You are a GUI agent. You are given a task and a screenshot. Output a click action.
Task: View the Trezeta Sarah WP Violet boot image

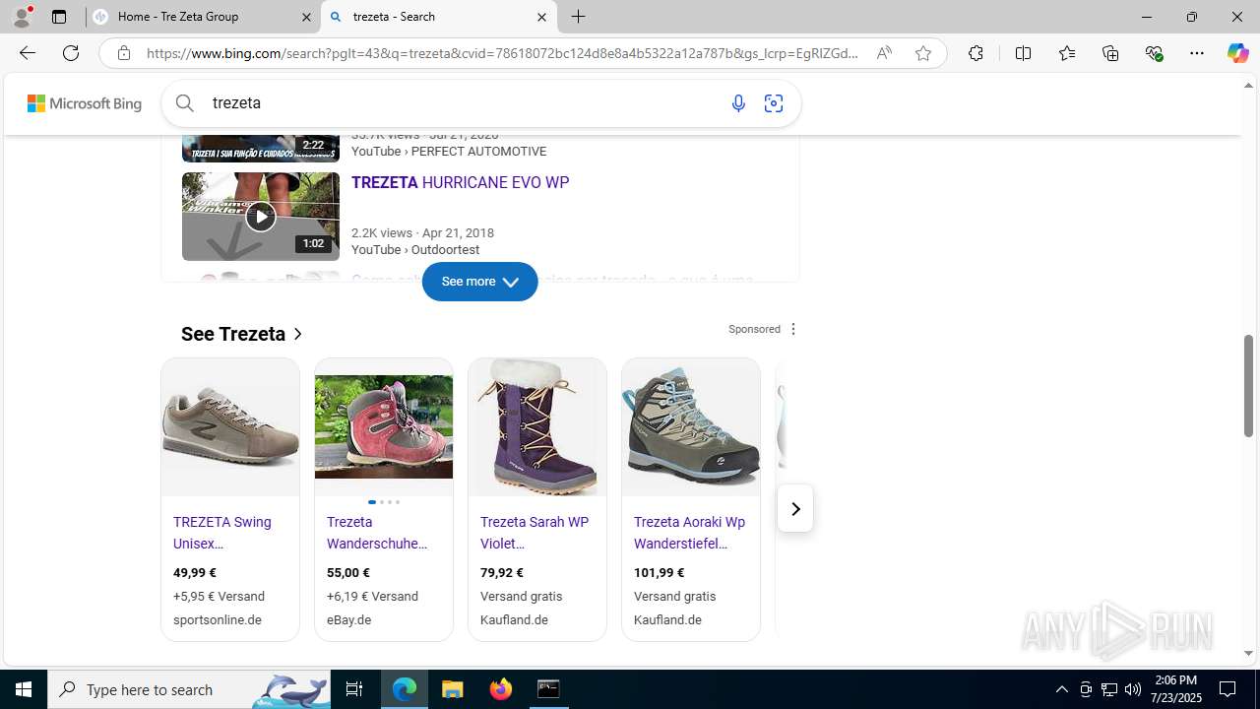coord(537,426)
